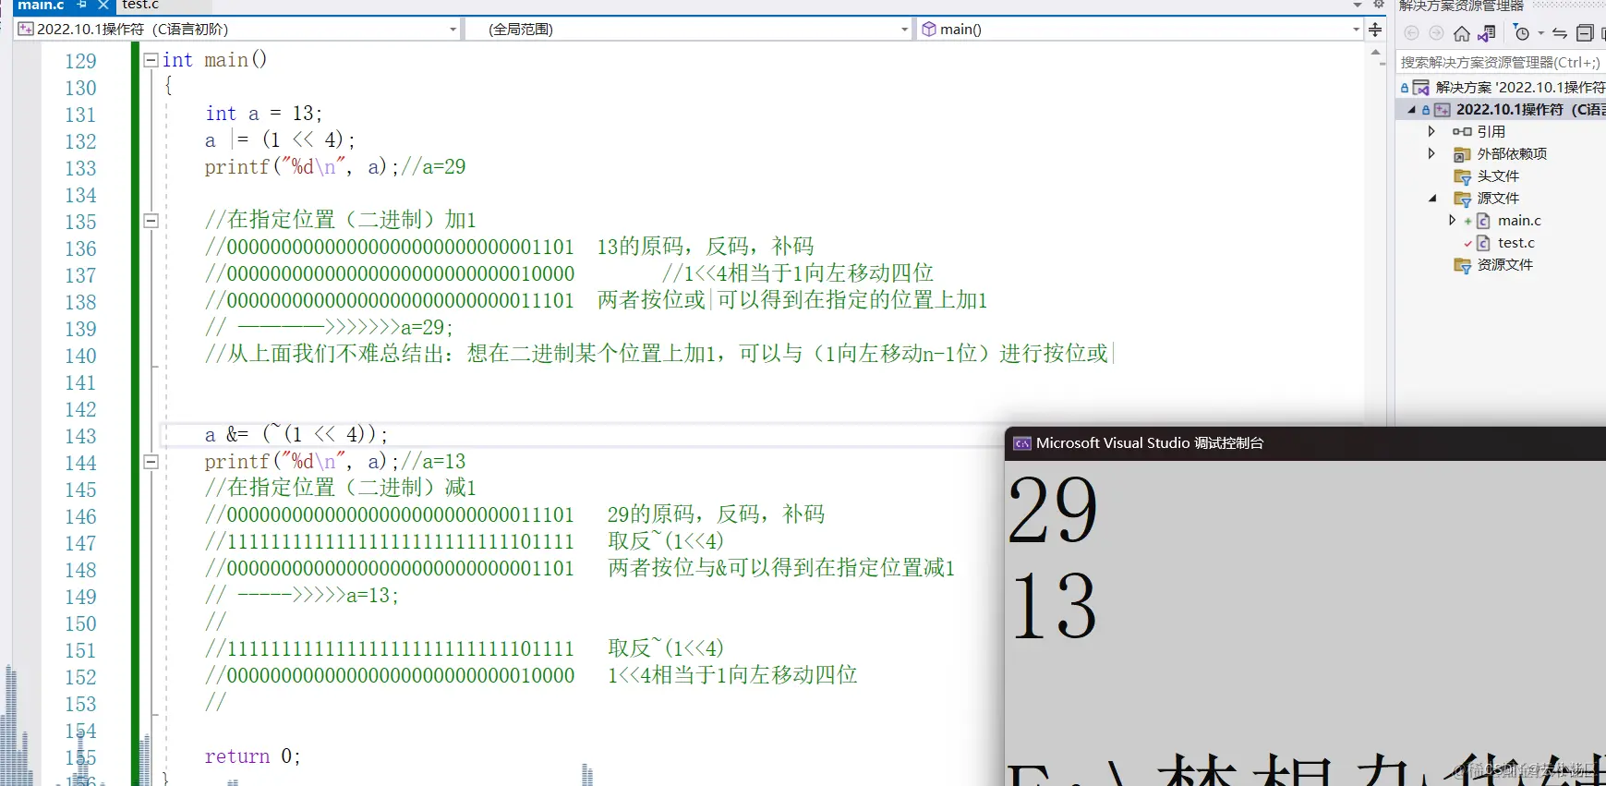Image resolution: width=1606 pixels, height=786 pixels.
Task: Click the 源文件 filter folder icon
Action: coord(1462,199)
